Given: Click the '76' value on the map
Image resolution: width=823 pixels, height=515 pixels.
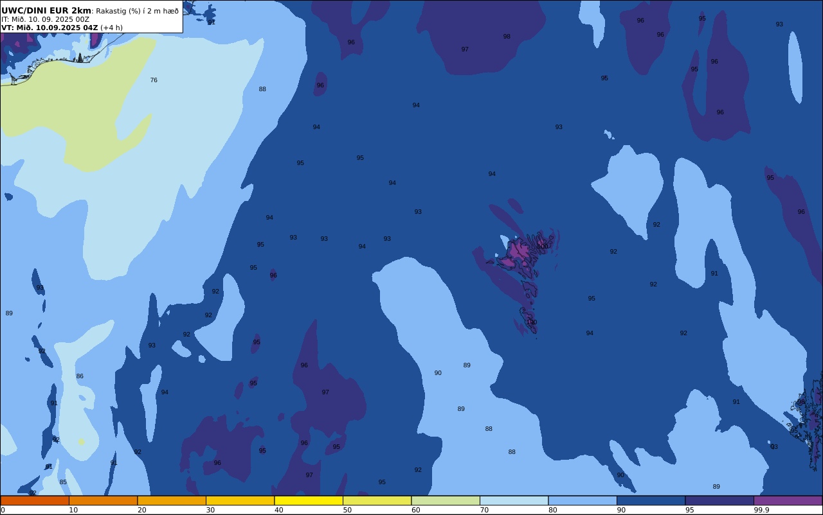Looking at the screenshot, I should click(x=154, y=80).
